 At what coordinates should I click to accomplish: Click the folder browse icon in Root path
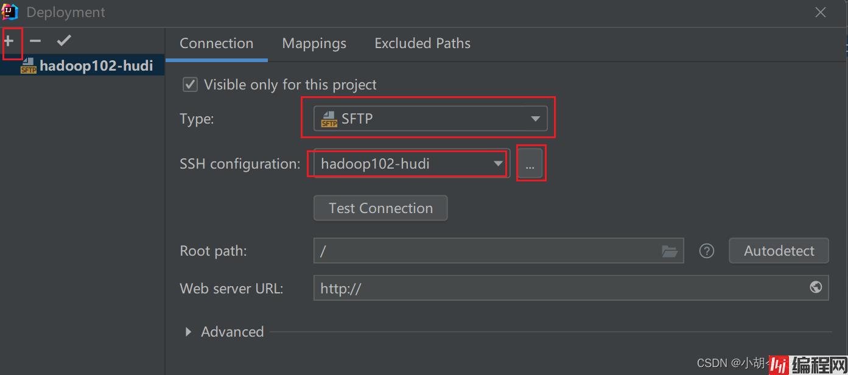[669, 251]
